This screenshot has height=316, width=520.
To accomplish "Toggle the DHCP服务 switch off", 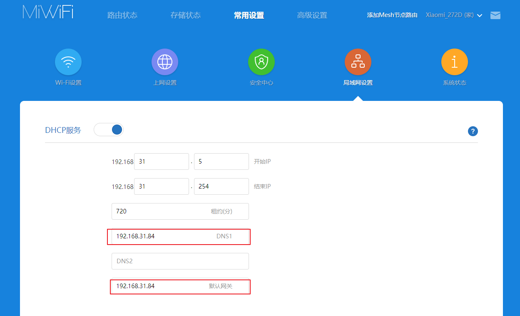I will (x=109, y=130).
